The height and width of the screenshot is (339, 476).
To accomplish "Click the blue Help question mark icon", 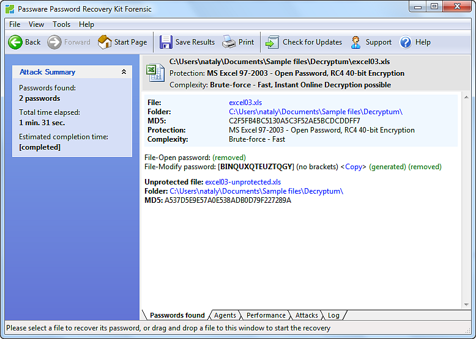I will point(406,42).
